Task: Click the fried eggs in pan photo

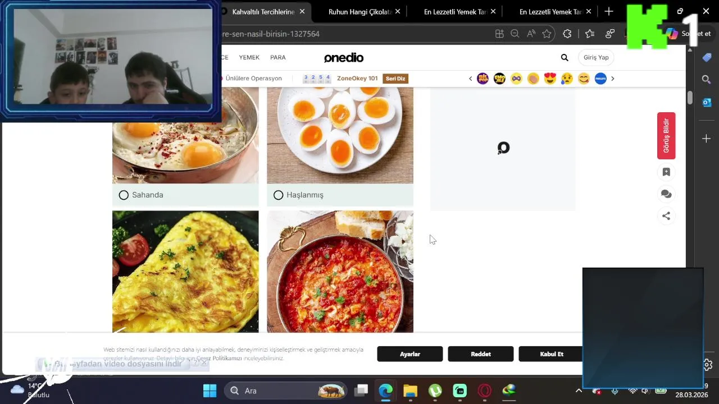Action: [x=185, y=135]
